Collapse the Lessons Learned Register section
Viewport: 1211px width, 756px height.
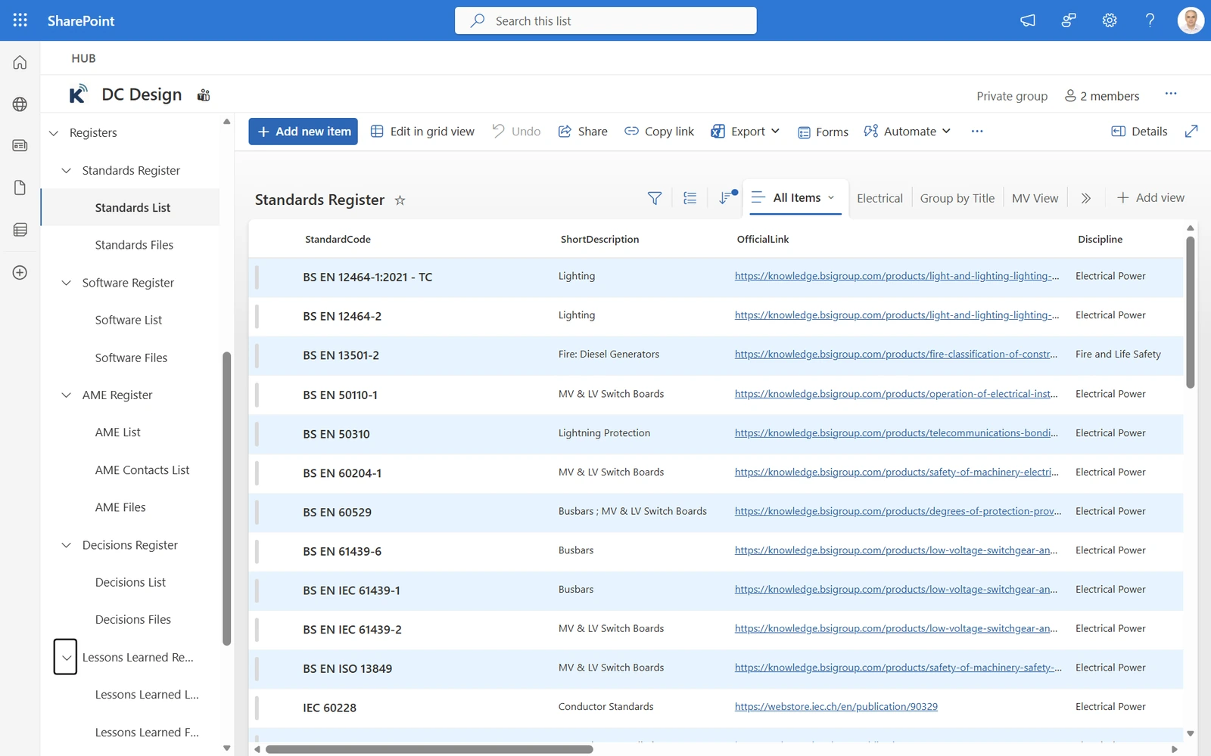(65, 657)
